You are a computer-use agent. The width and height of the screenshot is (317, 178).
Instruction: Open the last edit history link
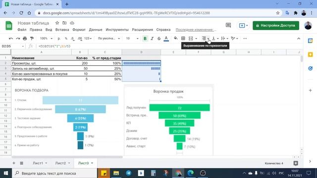196,30
